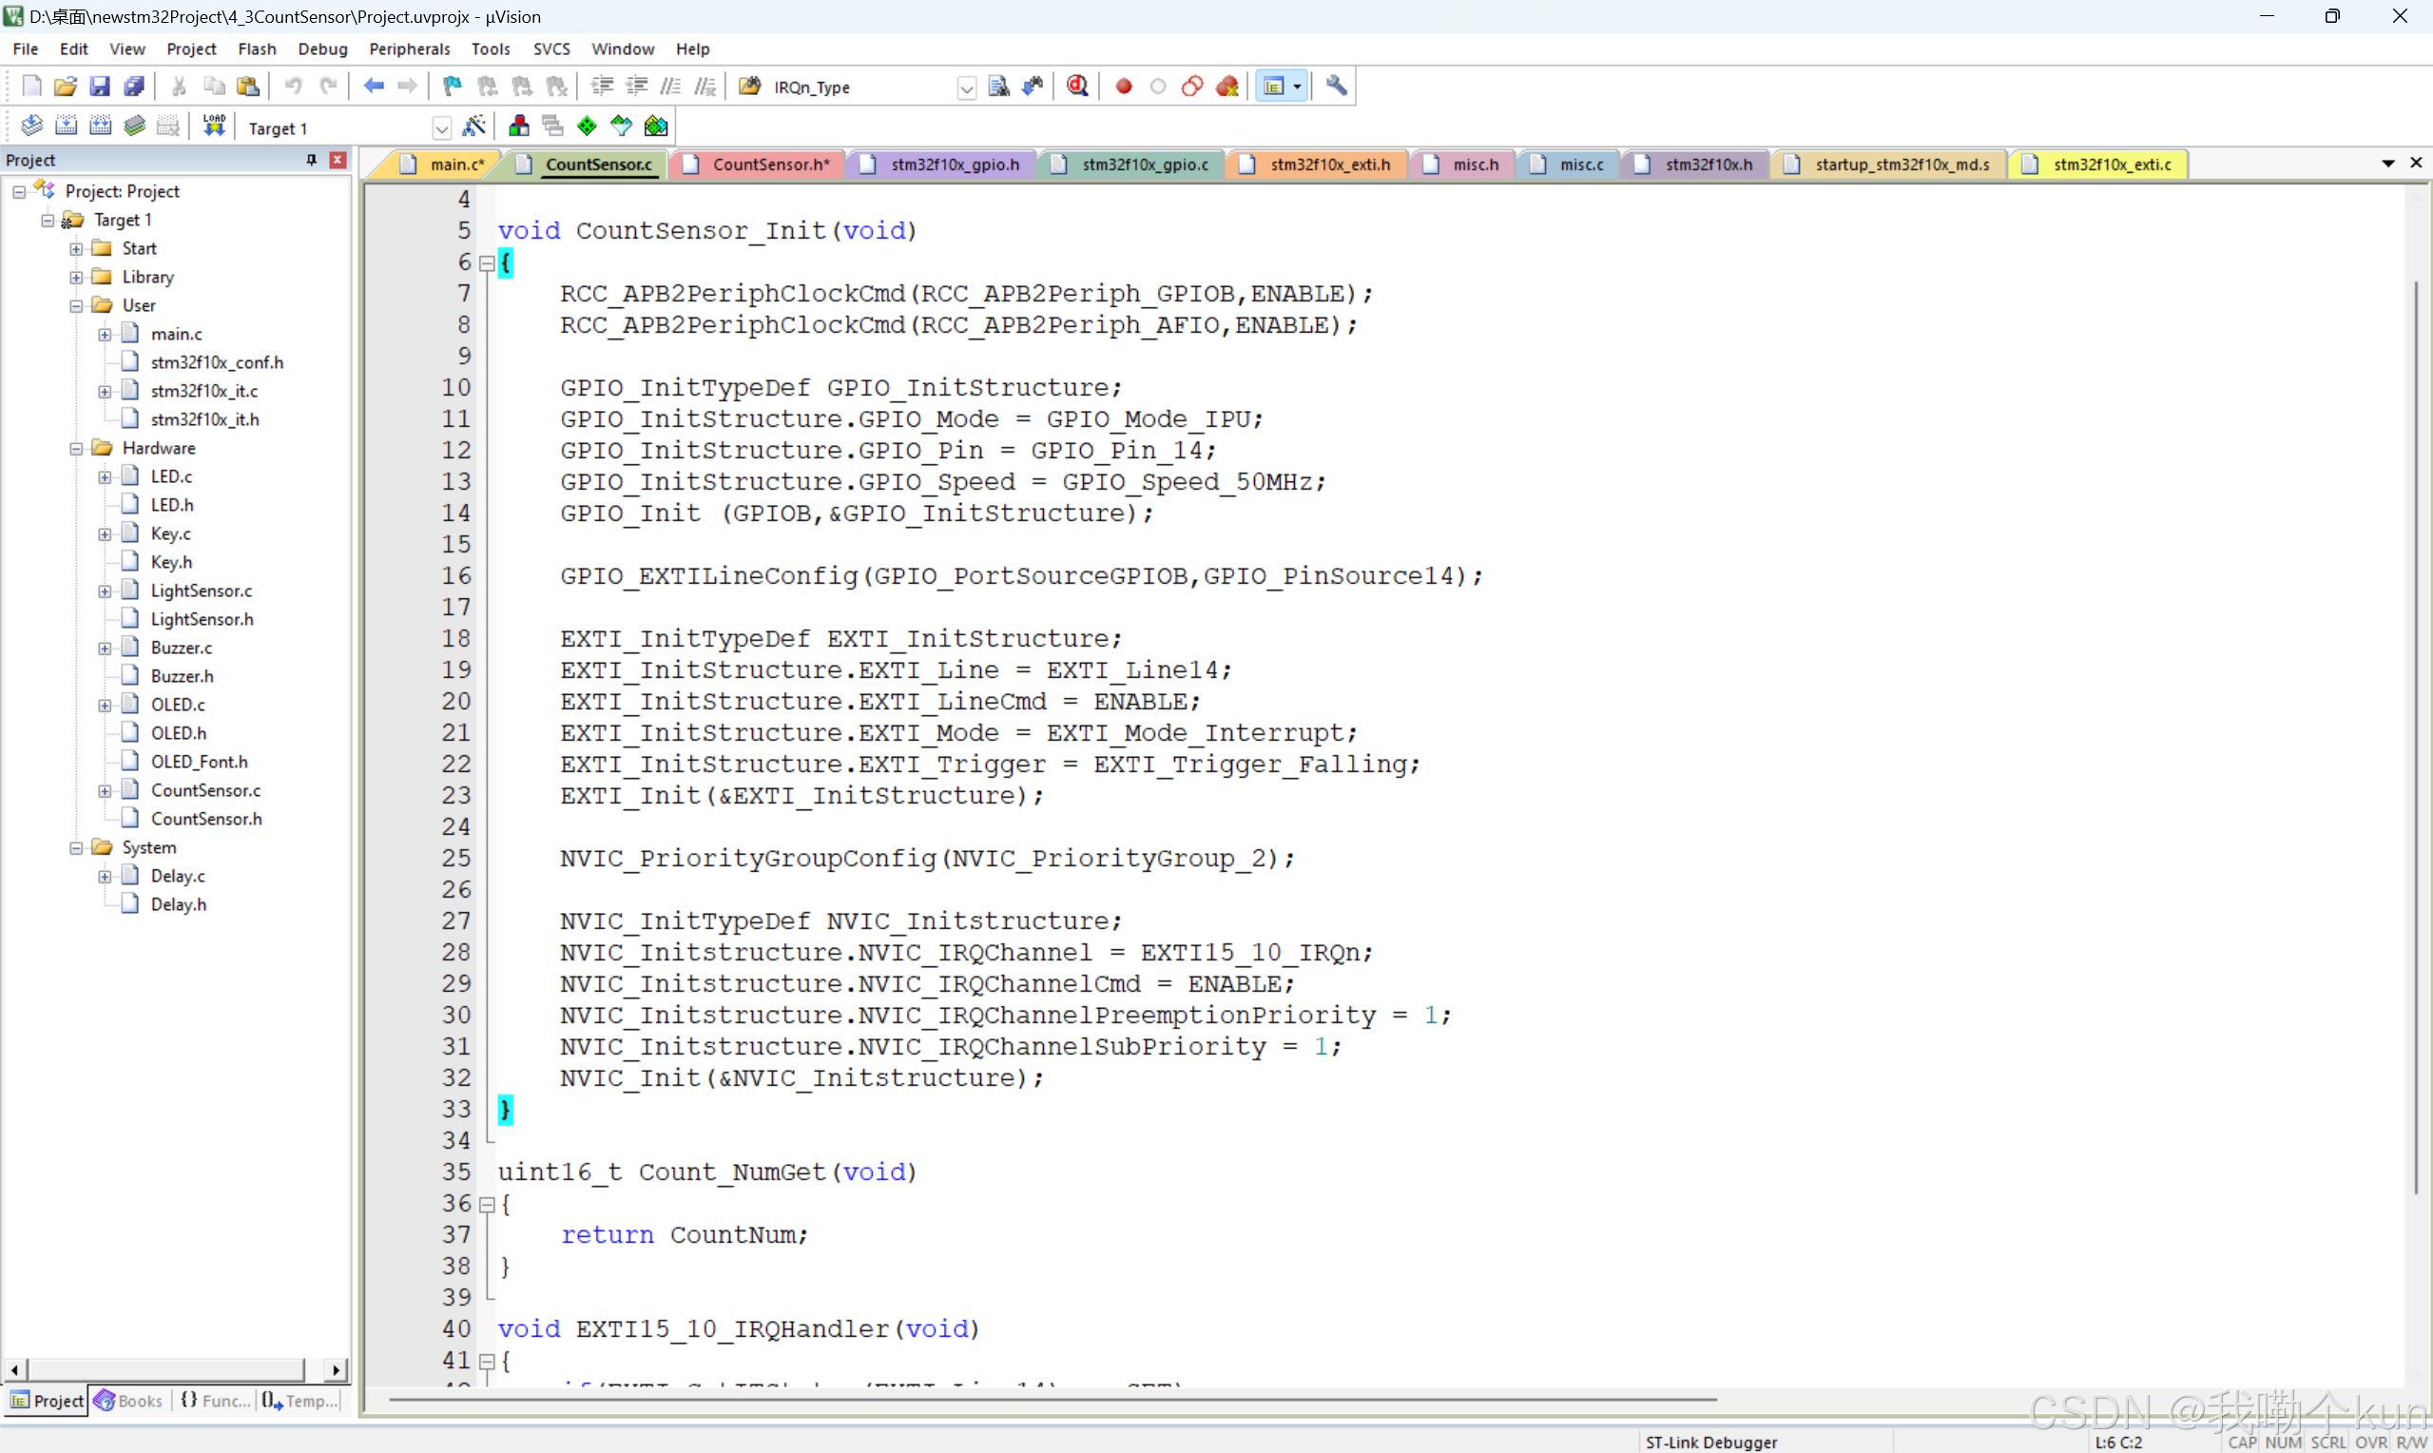Collapse code fold at line 6
The height and width of the screenshot is (1453, 2433).
487,262
